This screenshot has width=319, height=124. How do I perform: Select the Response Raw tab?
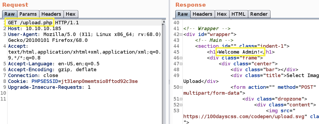pos(183,14)
